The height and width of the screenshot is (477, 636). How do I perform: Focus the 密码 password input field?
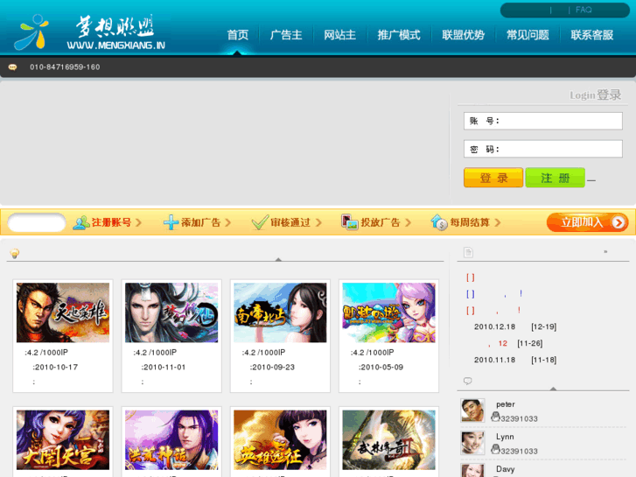tap(543, 149)
